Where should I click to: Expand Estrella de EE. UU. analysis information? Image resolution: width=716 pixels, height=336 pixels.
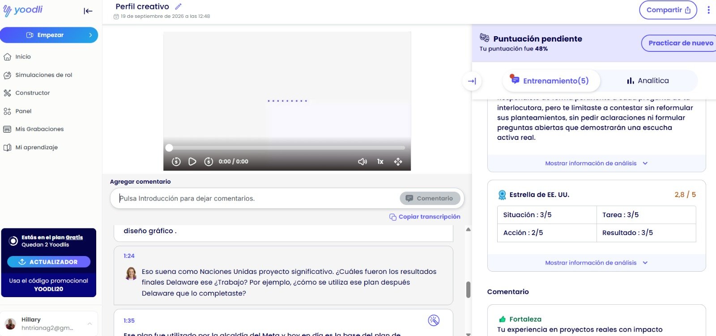pos(596,263)
